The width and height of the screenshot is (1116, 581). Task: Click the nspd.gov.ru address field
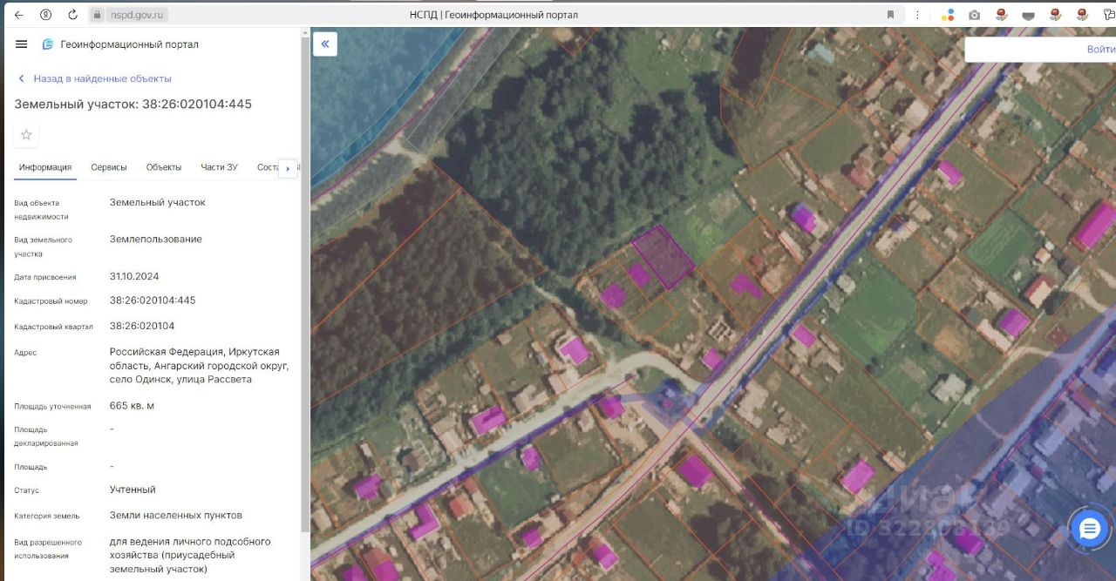pos(137,15)
